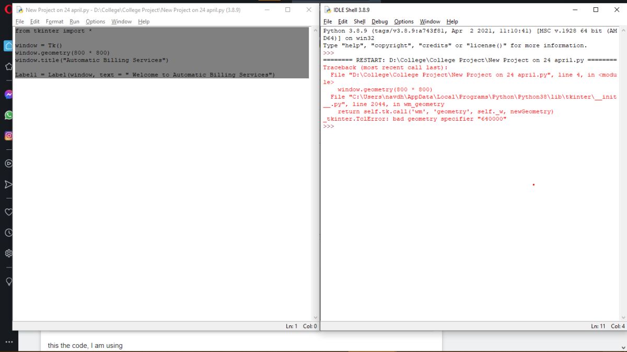This screenshot has width=627, height=352.
Task: Click the window.title code line
Action: coord(92,60)
